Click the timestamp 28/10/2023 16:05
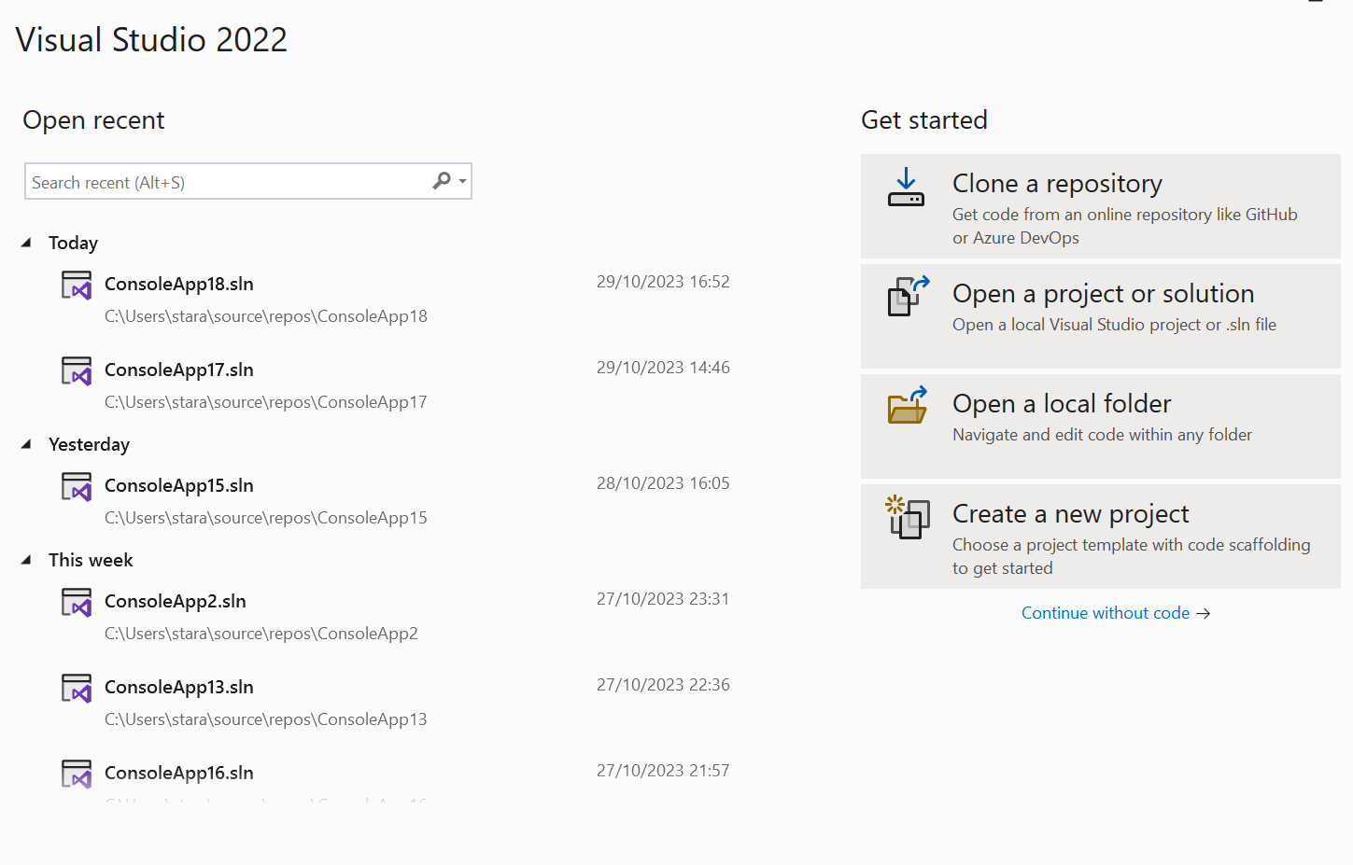 [663, 483]
